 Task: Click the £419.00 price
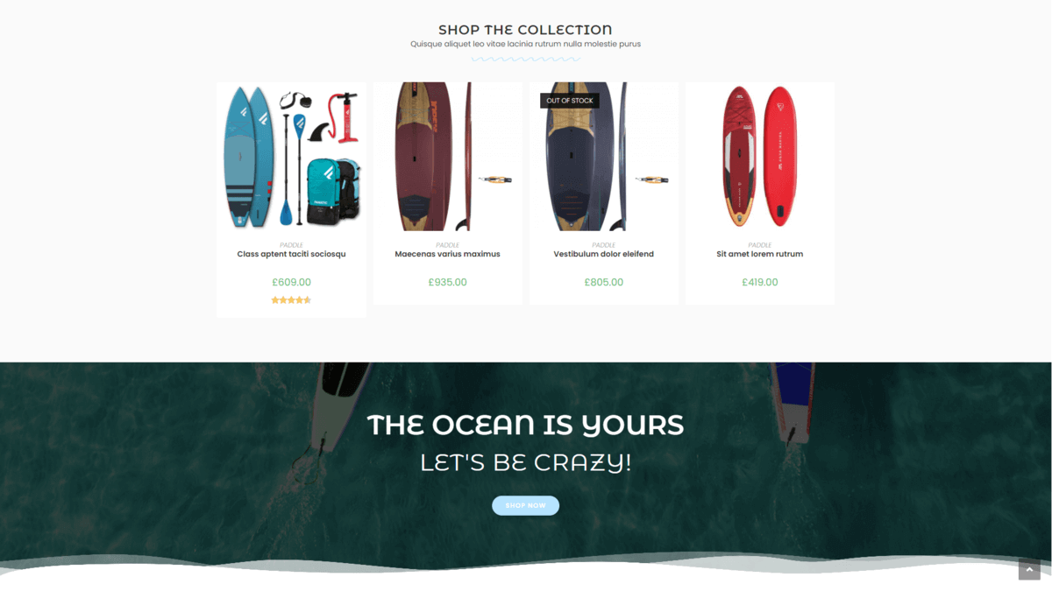click(760, 282)
